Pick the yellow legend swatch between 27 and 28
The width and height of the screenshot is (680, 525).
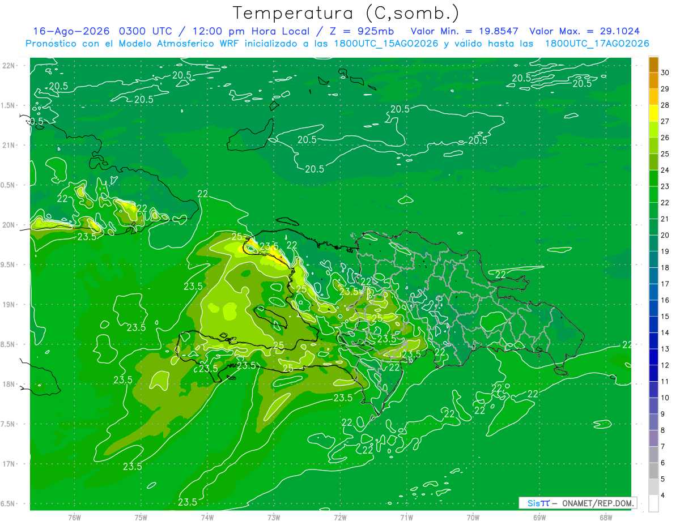(653, 113)
